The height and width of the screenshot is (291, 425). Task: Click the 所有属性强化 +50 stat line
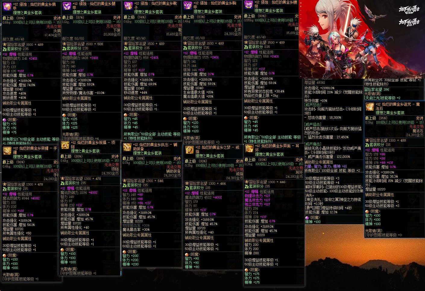pyautogui.click(x=17, y=233)
